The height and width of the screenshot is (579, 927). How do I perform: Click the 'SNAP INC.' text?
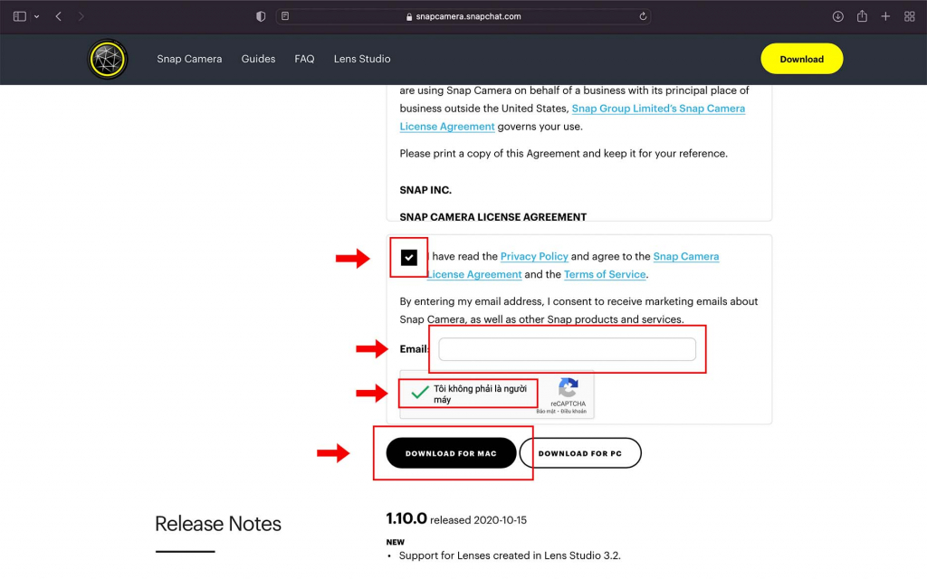click(x=425, y=190)
